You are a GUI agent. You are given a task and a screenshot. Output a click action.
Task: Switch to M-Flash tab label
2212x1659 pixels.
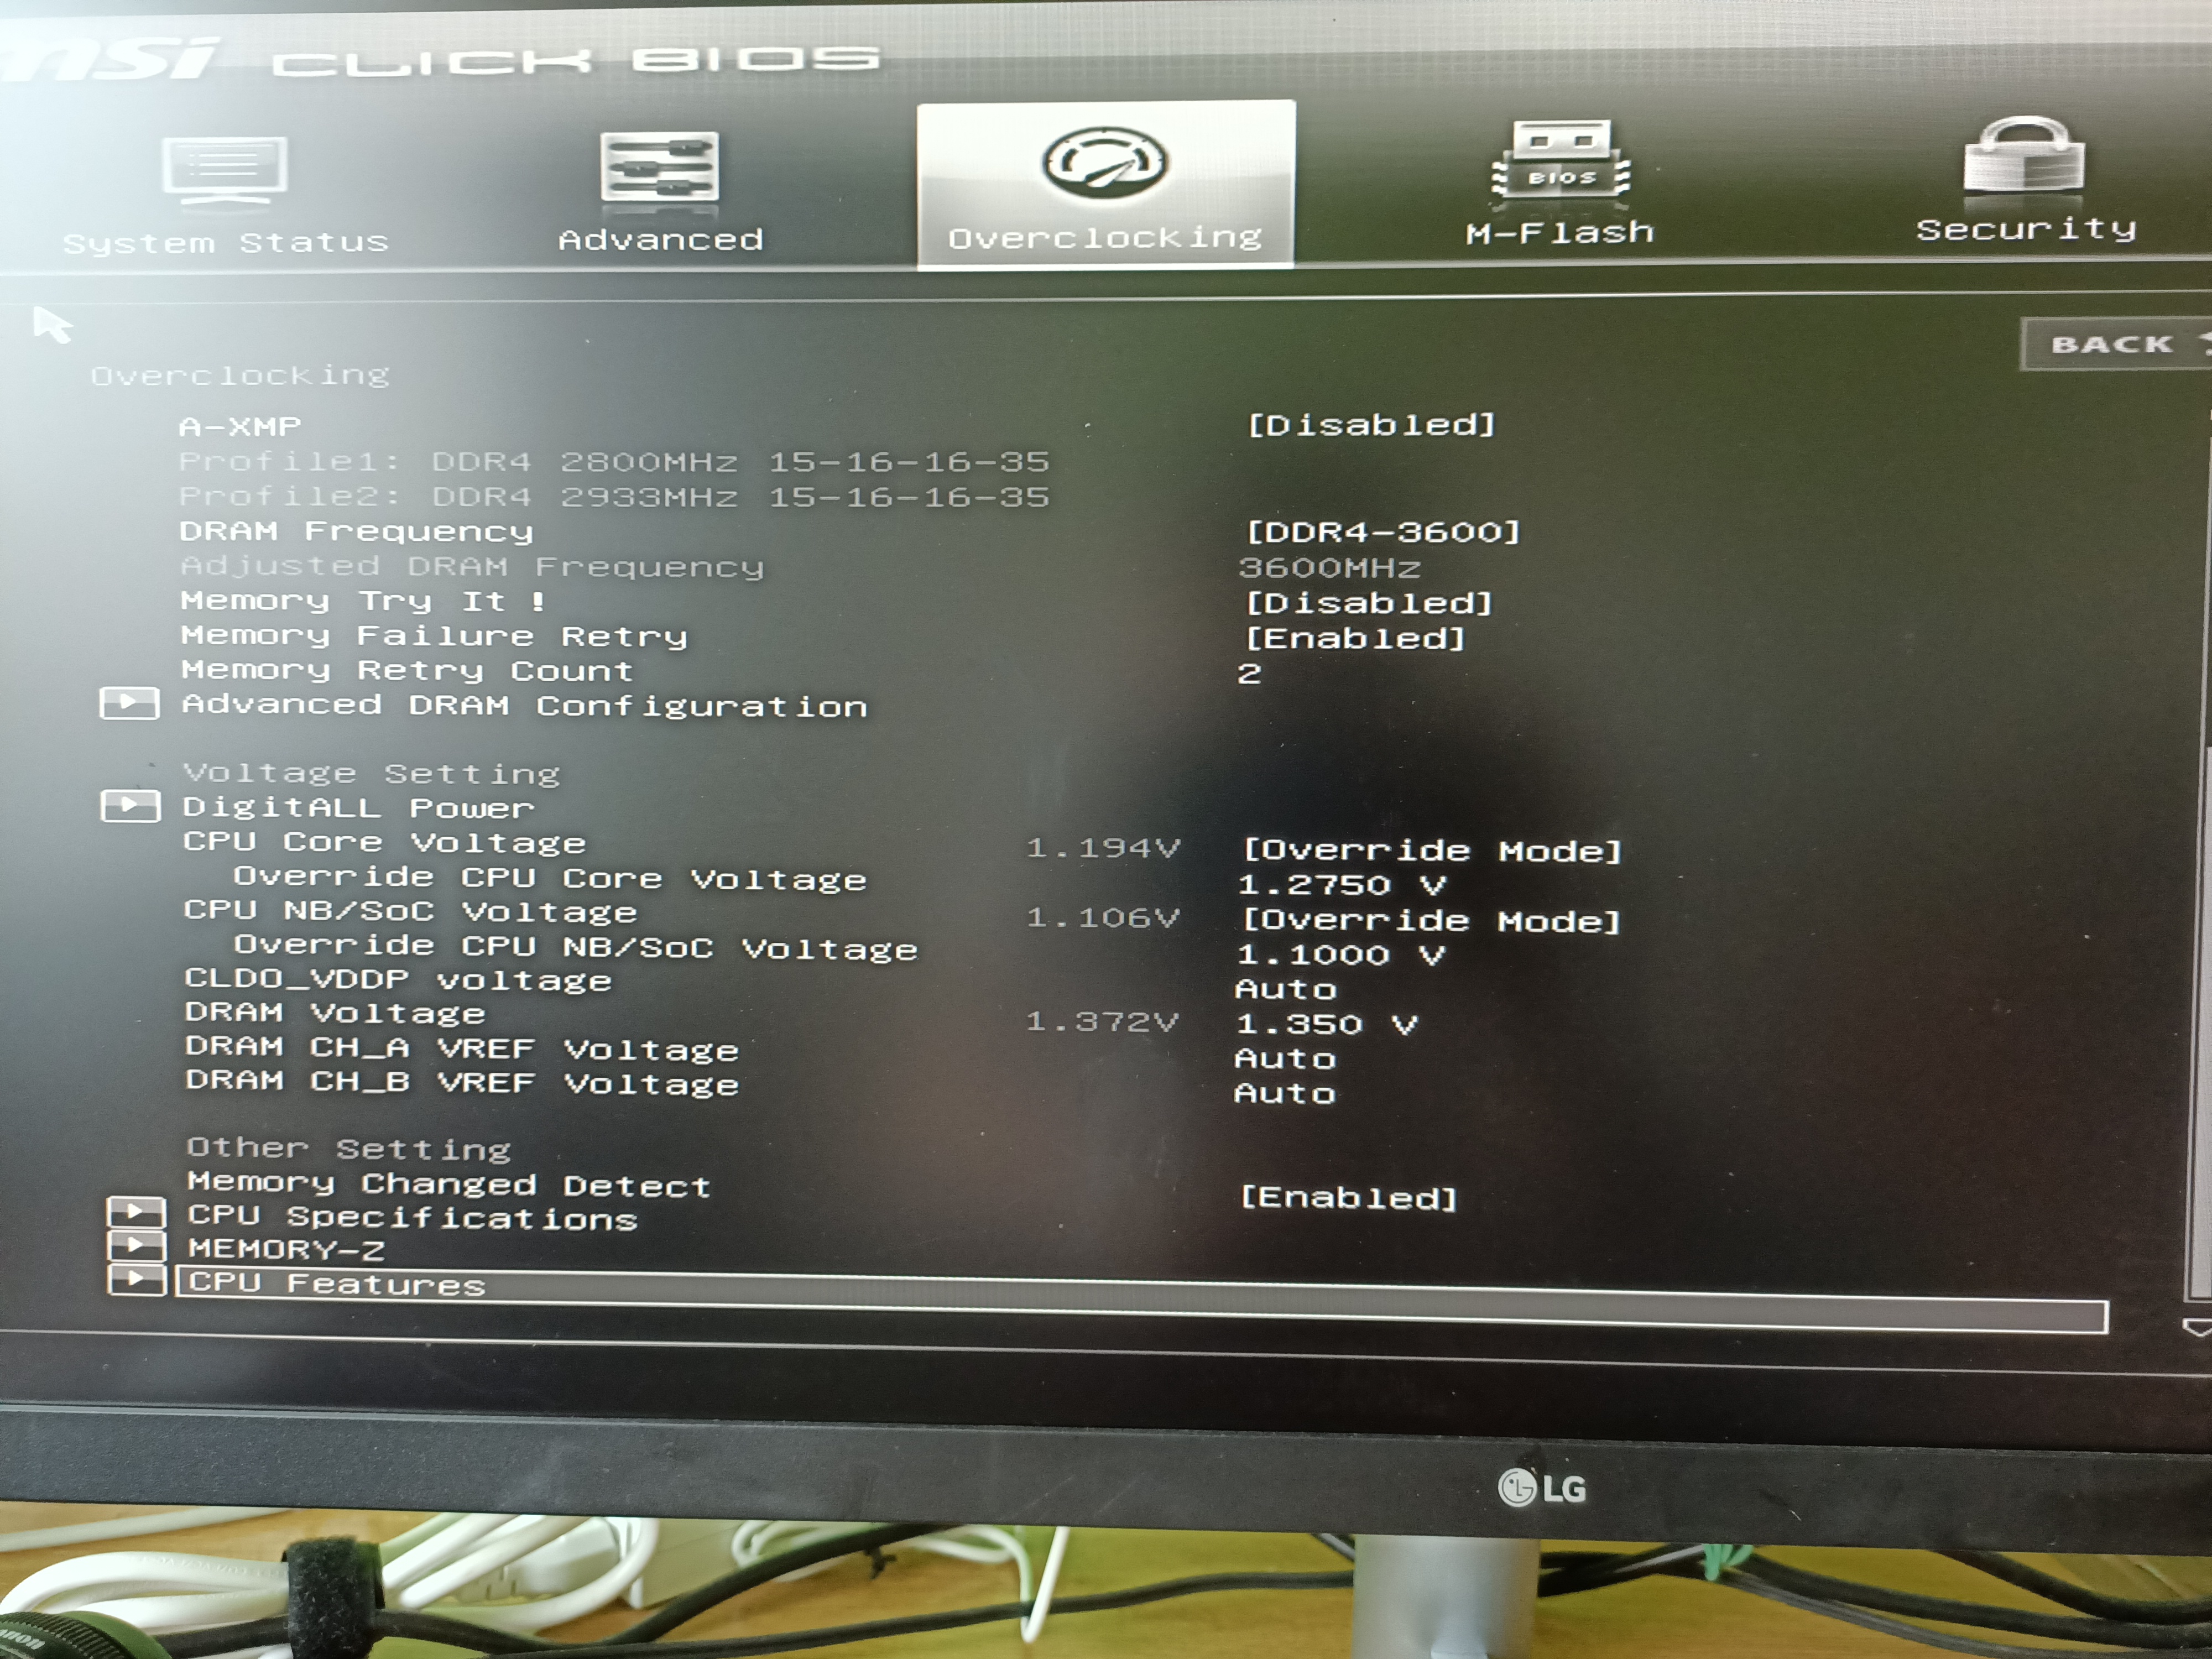[x=1560, y=233]
